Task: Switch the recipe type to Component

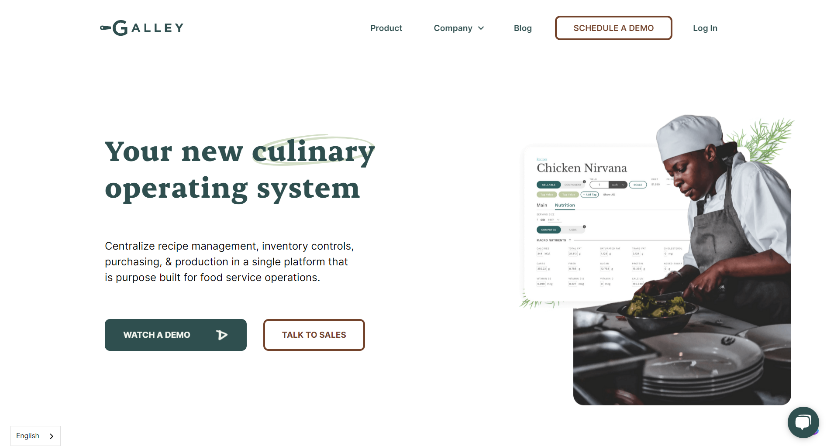Action: [573, 185]
